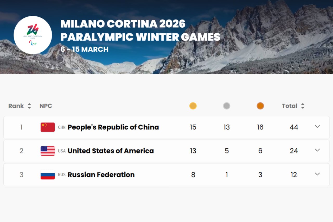Expand the People's Republic of China row
The image size is (333, 222).
pyautogui.click(x=317, y=127)
